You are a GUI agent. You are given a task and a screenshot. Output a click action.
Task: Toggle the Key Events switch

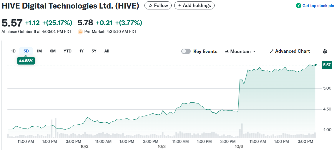point(186,51)
